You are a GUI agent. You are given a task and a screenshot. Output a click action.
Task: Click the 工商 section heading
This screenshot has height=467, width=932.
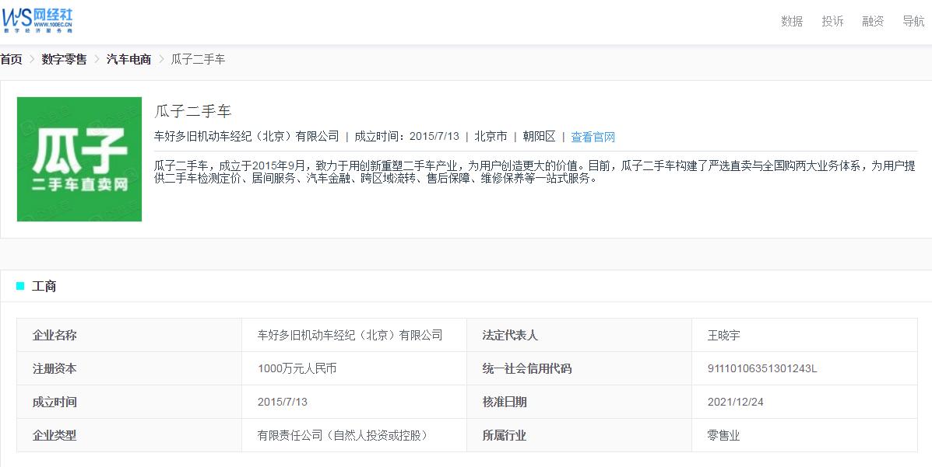(44, 286)
